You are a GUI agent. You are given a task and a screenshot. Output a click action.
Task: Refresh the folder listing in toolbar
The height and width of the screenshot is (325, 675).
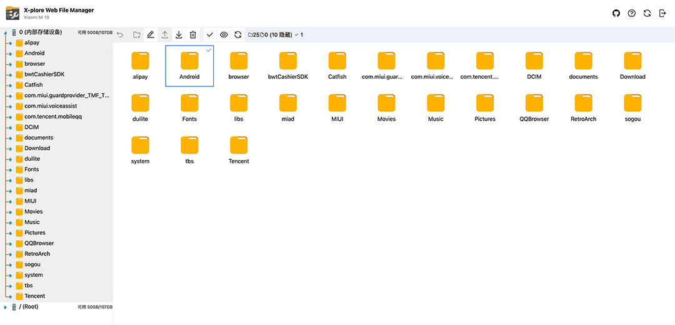(237, 35)
